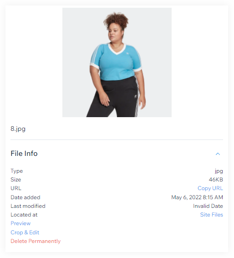Click Delete Permanently
234x258 pixels.
(36, 241)
